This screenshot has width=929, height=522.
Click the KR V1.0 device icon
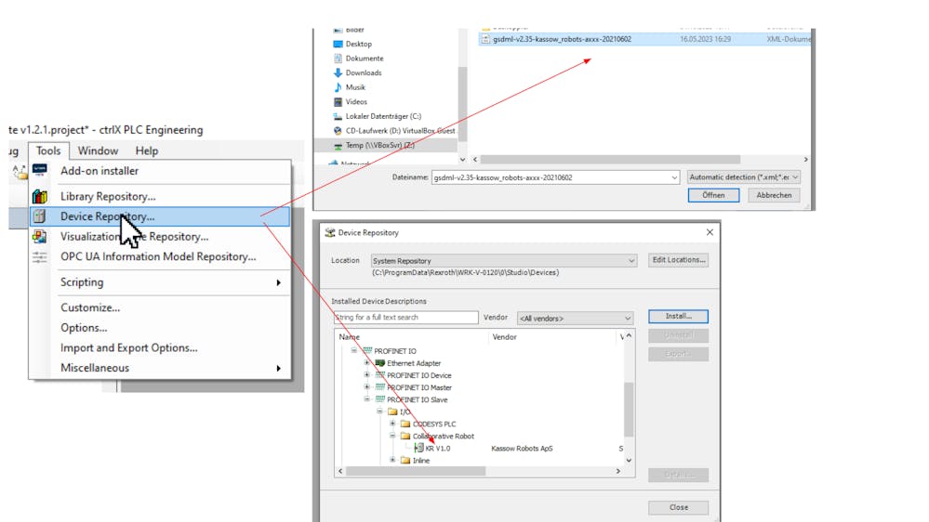[418, 448]
